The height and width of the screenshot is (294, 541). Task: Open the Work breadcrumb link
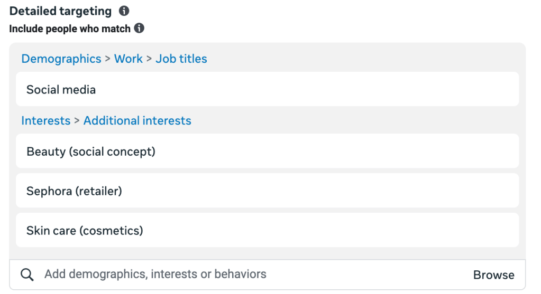click(129, 59)
